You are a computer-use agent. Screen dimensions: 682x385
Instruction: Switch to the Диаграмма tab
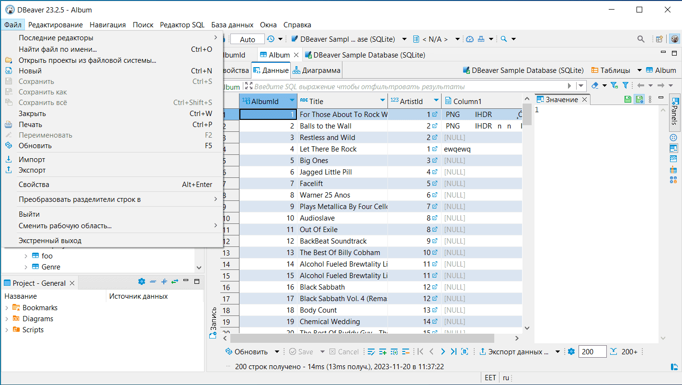pyautogui.click(x=317, y=70)
